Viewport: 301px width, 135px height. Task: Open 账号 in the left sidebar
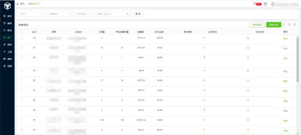(x=8, y=30)
